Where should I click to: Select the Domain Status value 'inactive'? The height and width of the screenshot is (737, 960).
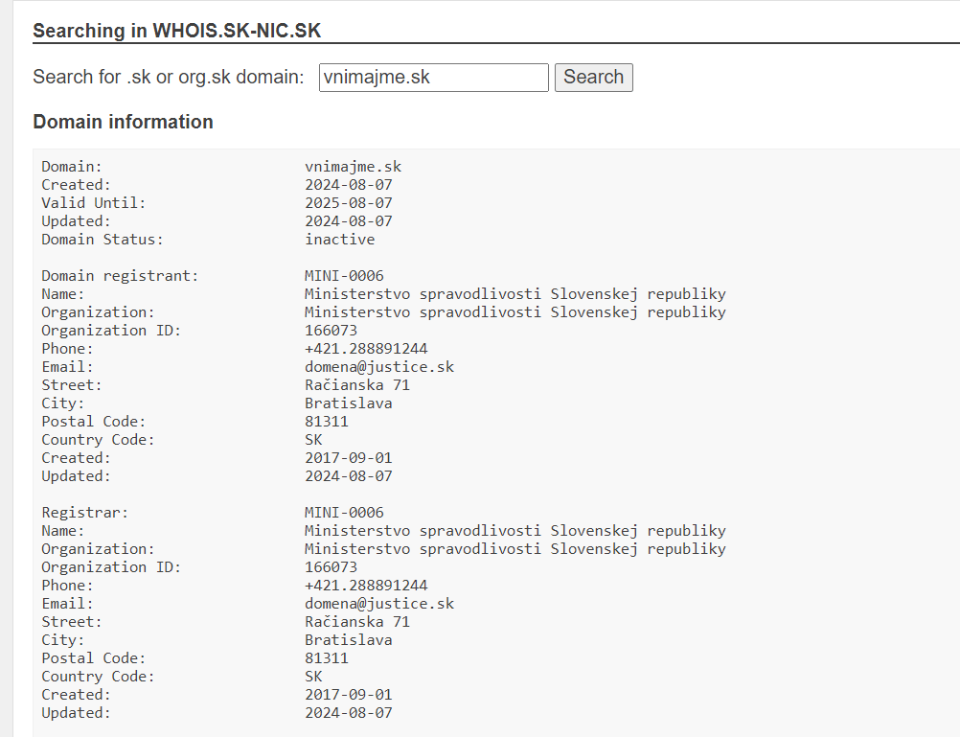(x=340, y=240)
